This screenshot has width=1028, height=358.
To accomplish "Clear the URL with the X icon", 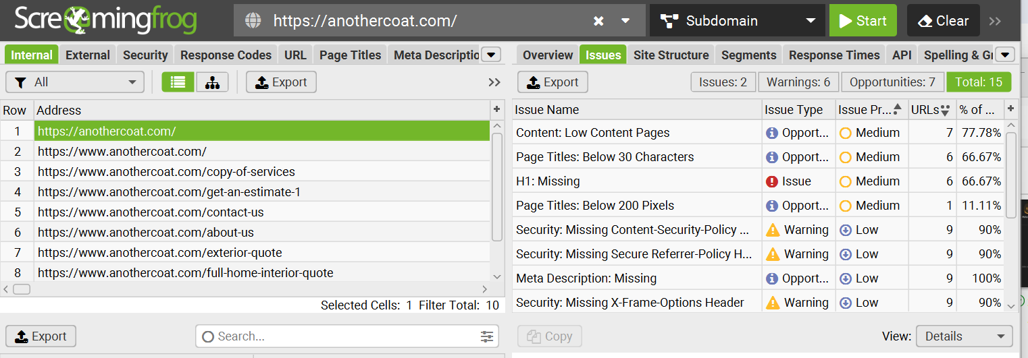I will point(598,21).
